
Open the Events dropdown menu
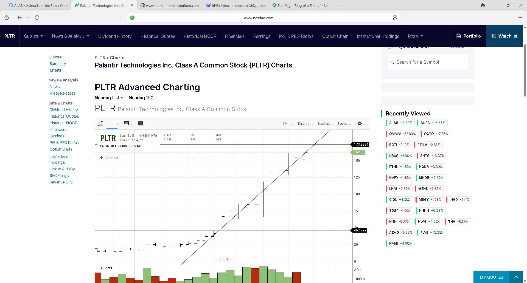coord(344,124)
